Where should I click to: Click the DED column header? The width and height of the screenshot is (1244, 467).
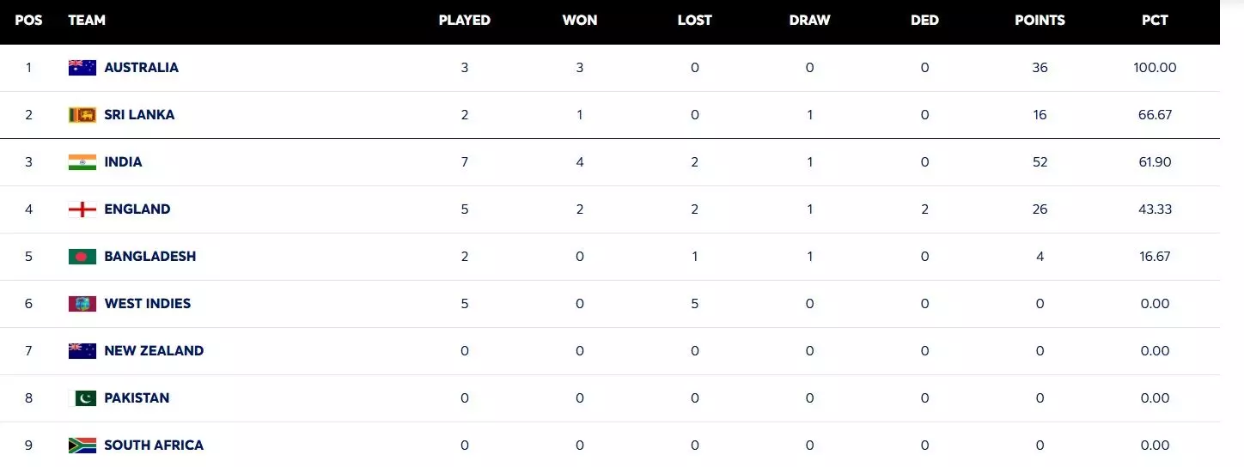tap(924, 20)
